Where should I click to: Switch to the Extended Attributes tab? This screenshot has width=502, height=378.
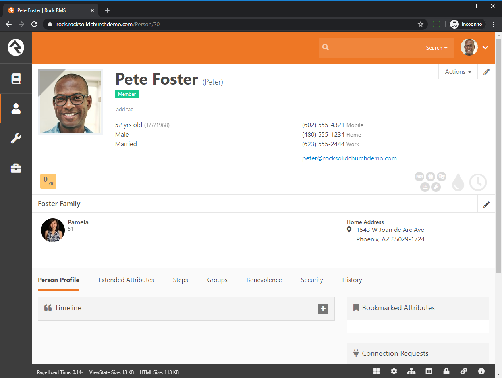coord(126,280)
